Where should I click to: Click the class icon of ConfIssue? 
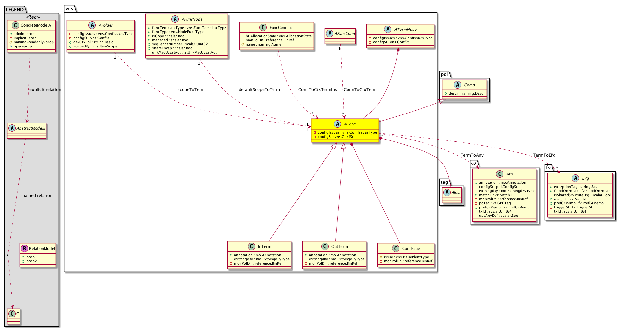pos(396,248)
